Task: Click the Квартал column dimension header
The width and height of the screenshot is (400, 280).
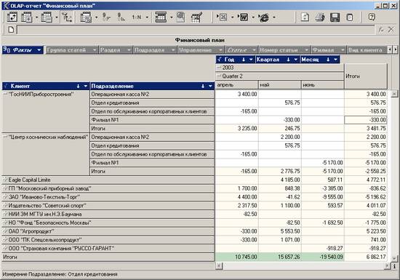Action: [278, 60]
